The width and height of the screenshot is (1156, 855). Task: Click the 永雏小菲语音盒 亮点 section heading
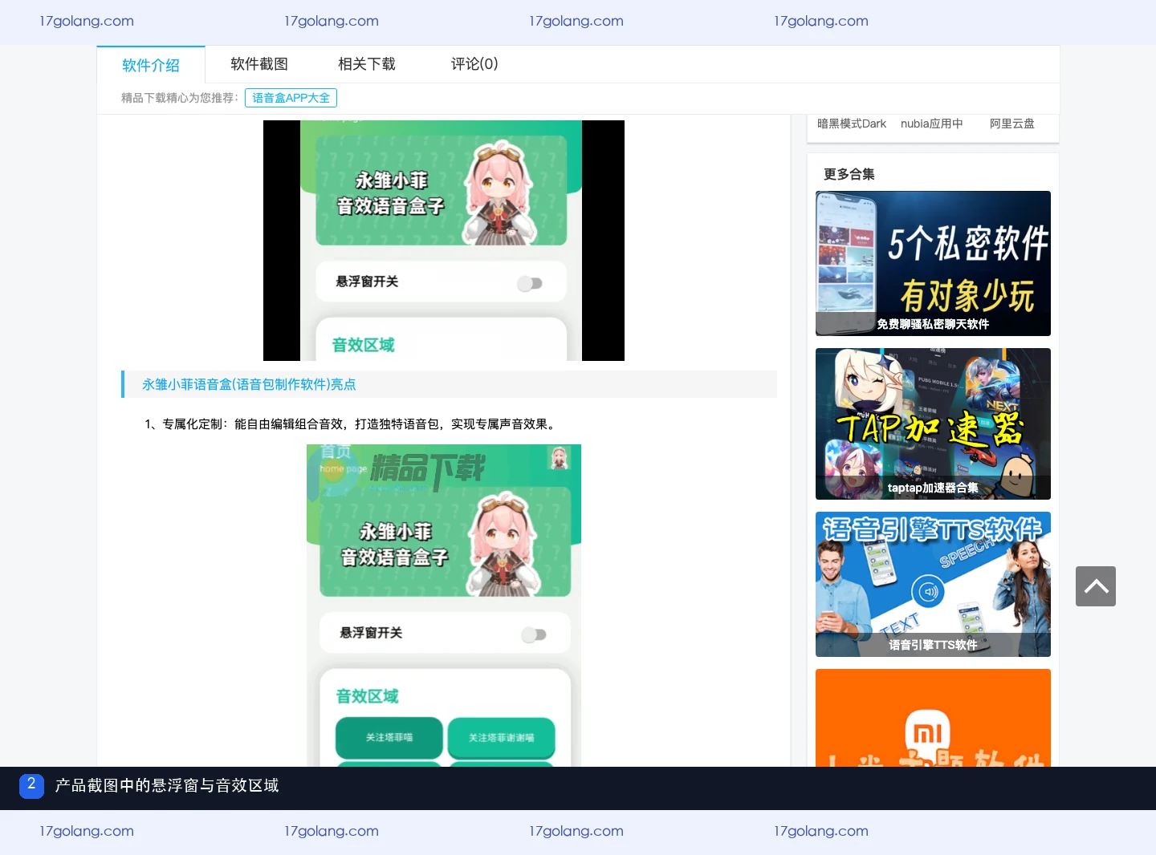tap(249, 384)
